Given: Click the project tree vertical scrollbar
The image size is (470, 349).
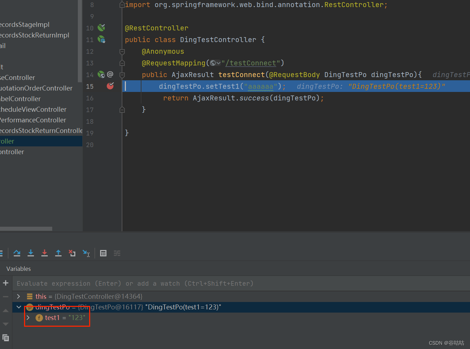Looking at the screenshot, I should [x=80, y=41].
